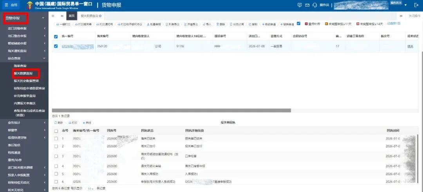Click the red 重传补传 legend swatch
The height and width of the screenshot is (192, 423).
[x=306, y=24]
